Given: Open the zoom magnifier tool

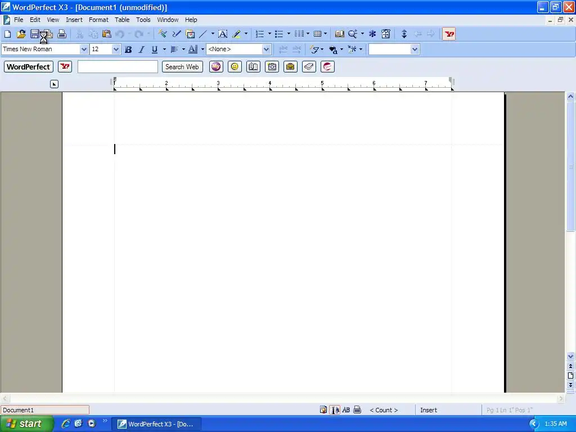Looking at the screenshot, I should point(353,34).
